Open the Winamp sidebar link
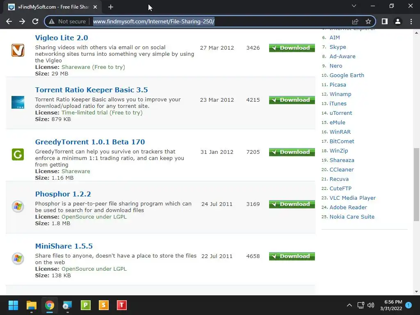 coord(340,94)
